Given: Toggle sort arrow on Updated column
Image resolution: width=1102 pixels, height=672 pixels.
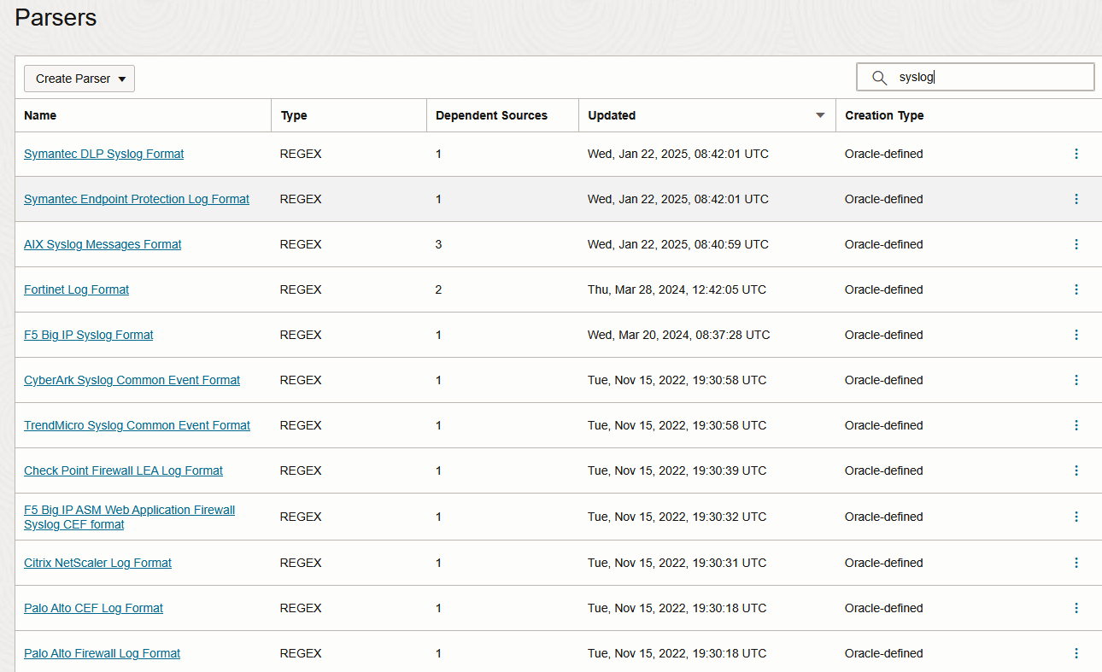Looking at the screenshot, I should pyautogui.click(x=820, y=115).
